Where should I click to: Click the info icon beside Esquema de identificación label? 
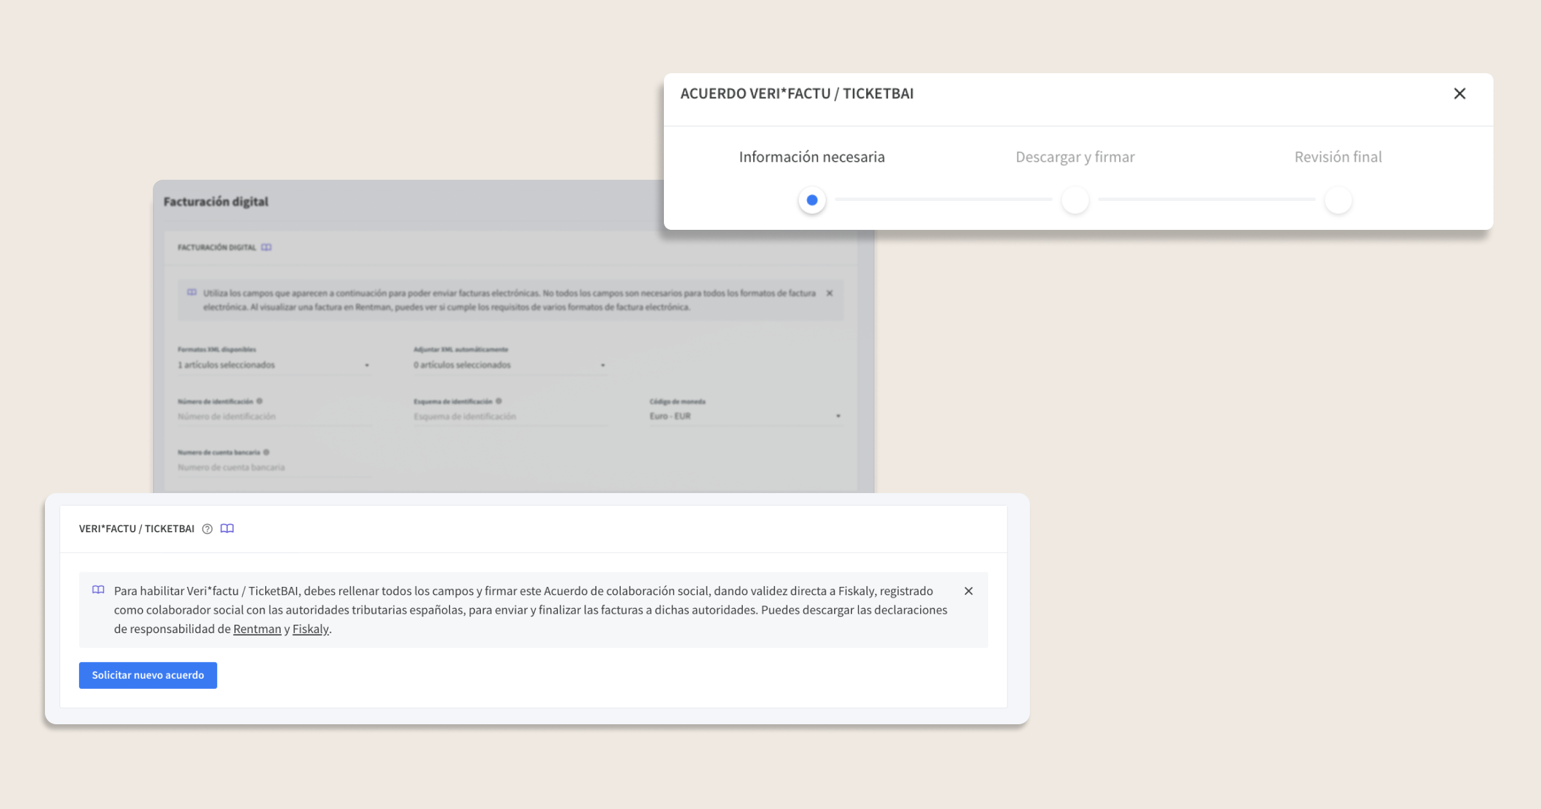[x=498, y=401]
